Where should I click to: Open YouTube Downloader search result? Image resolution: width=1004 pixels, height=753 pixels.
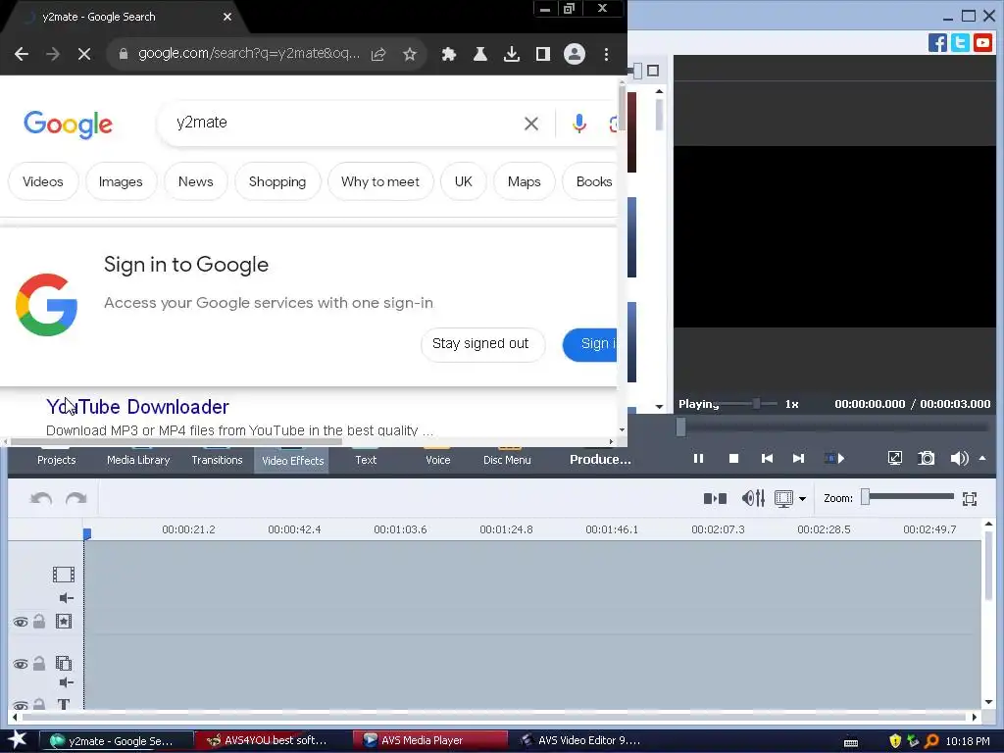(x=137, y=407)
